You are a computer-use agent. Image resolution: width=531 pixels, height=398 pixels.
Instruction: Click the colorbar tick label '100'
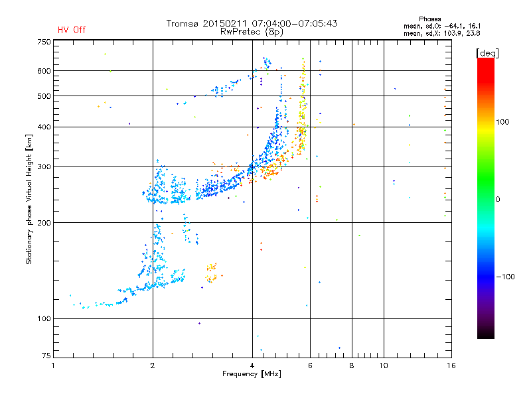point(502,122)
